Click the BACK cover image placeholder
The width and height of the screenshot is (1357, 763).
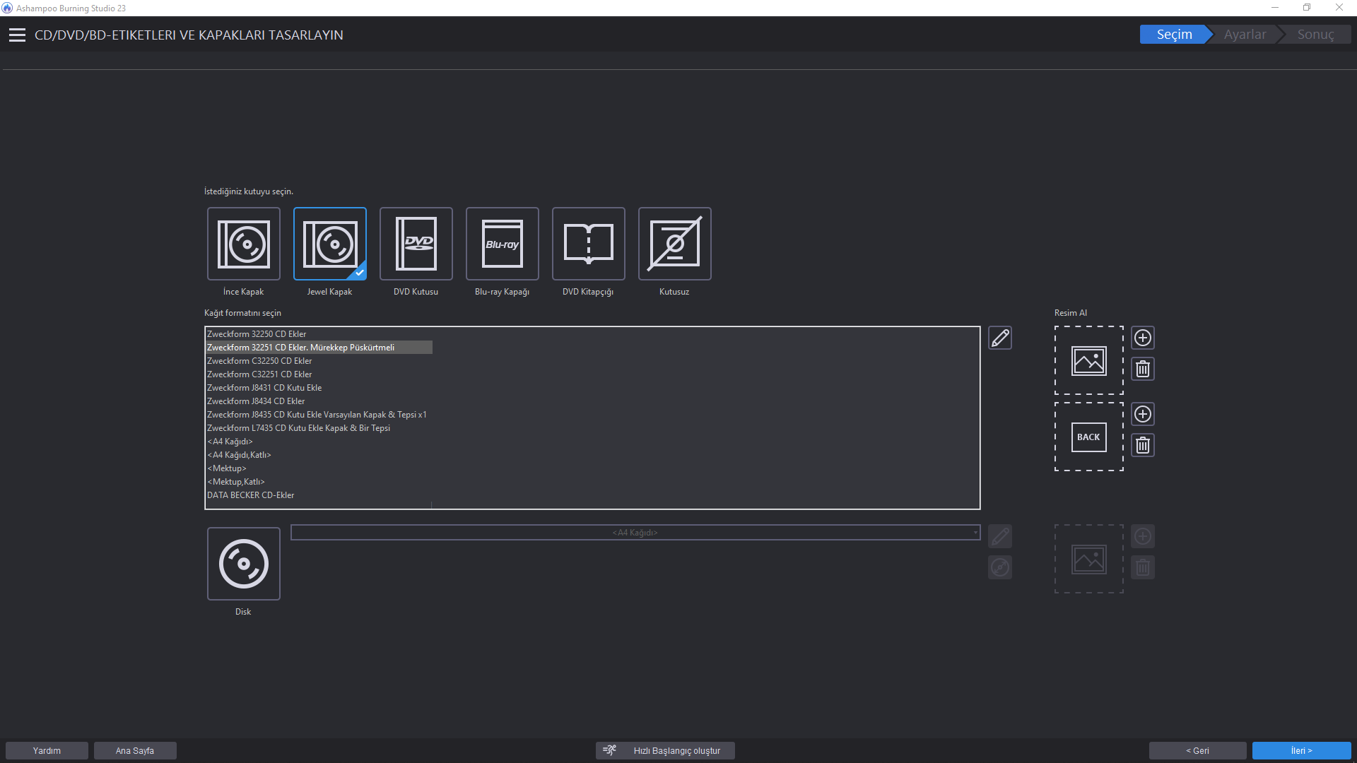pyautogui.click(x=1089, y=437)
